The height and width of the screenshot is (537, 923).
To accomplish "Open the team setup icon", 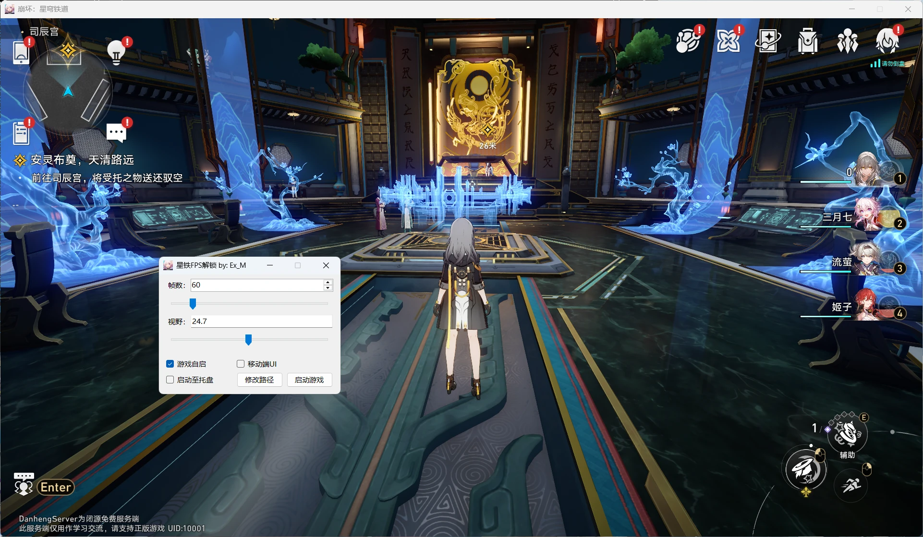I will coord(847,41).
